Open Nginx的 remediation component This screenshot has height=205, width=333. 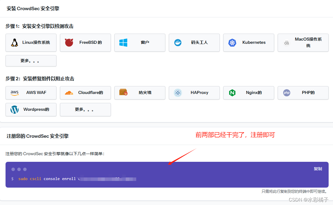249,93
